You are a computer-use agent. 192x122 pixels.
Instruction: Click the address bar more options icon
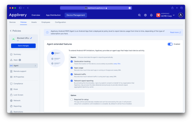coord(130,8)
